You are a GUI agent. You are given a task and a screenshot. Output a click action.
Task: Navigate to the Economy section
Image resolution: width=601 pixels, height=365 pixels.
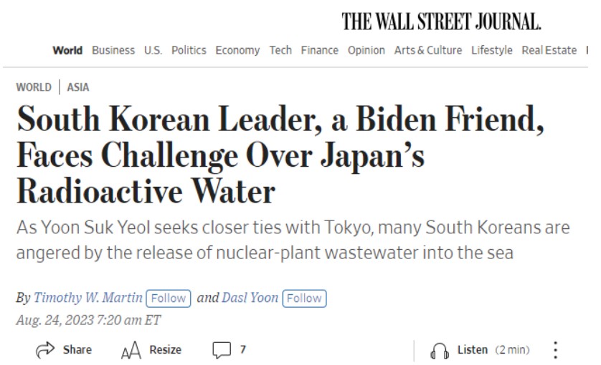(x=237, y=50)
